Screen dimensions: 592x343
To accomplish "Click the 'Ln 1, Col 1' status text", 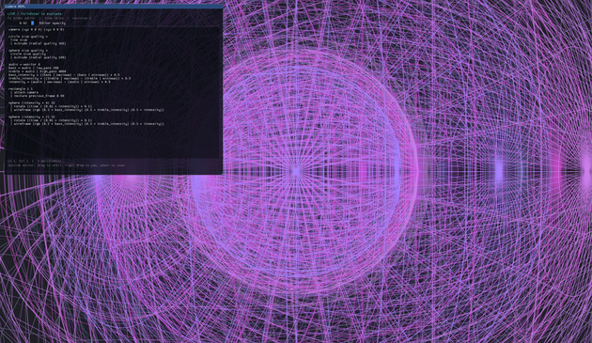I will point(17,162).
